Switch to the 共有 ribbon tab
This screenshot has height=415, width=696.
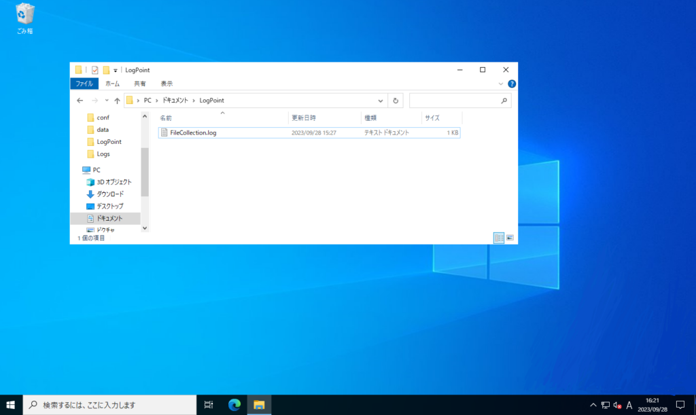(x=140, y=84)
